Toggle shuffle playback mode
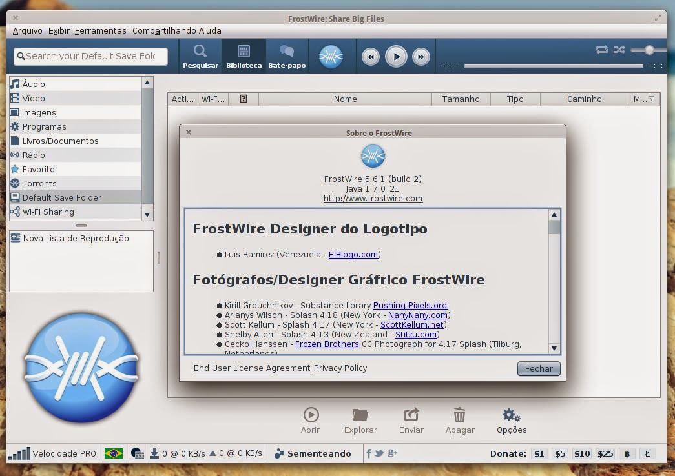 [x=619, y=50]
